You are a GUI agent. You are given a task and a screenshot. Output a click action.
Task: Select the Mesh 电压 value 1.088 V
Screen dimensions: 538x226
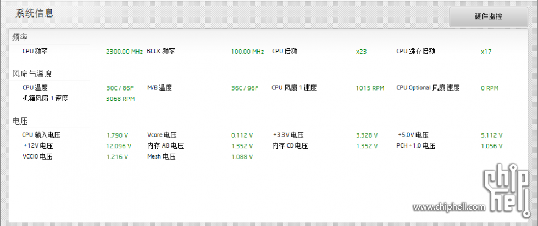(x=242, y=157)
